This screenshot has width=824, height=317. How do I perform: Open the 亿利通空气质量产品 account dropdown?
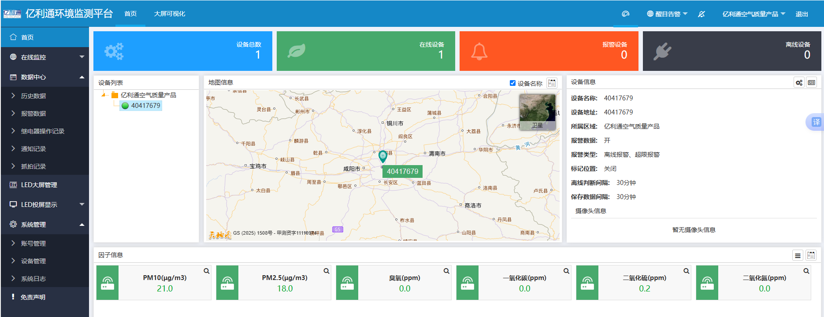point(753,14)
